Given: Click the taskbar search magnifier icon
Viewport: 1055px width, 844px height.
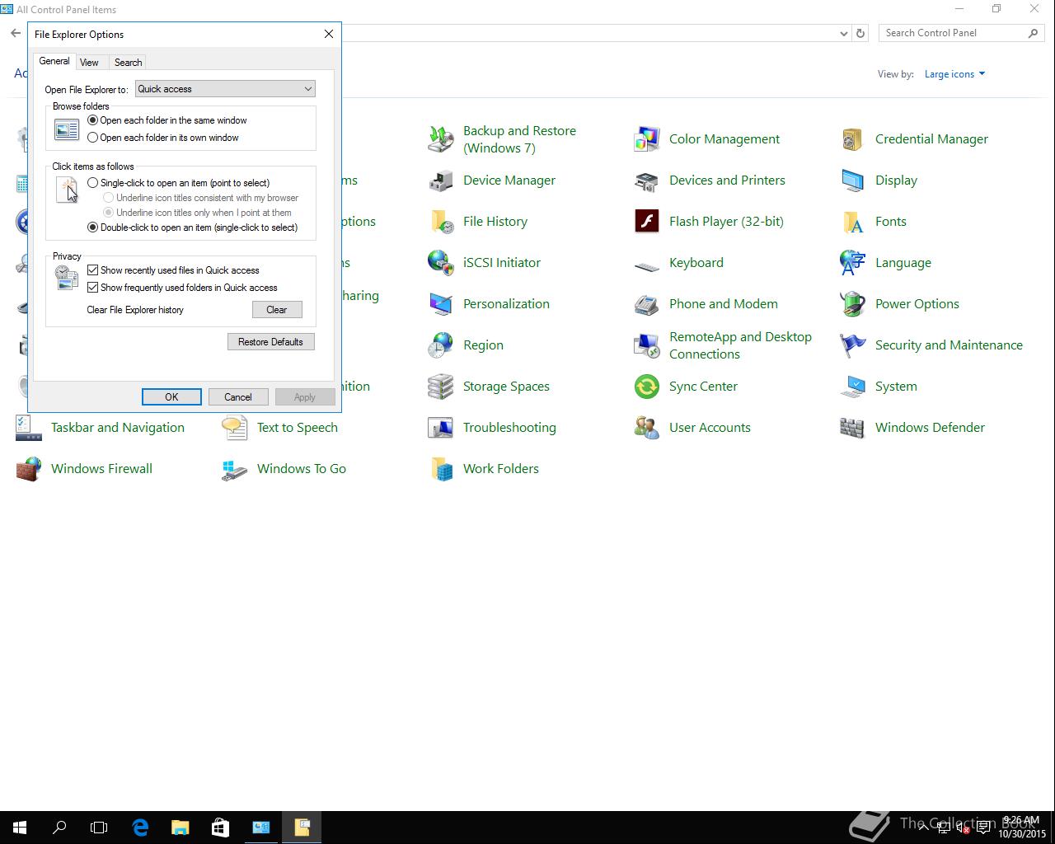Looking at the screenshot, I should click(x=59, y=828).
